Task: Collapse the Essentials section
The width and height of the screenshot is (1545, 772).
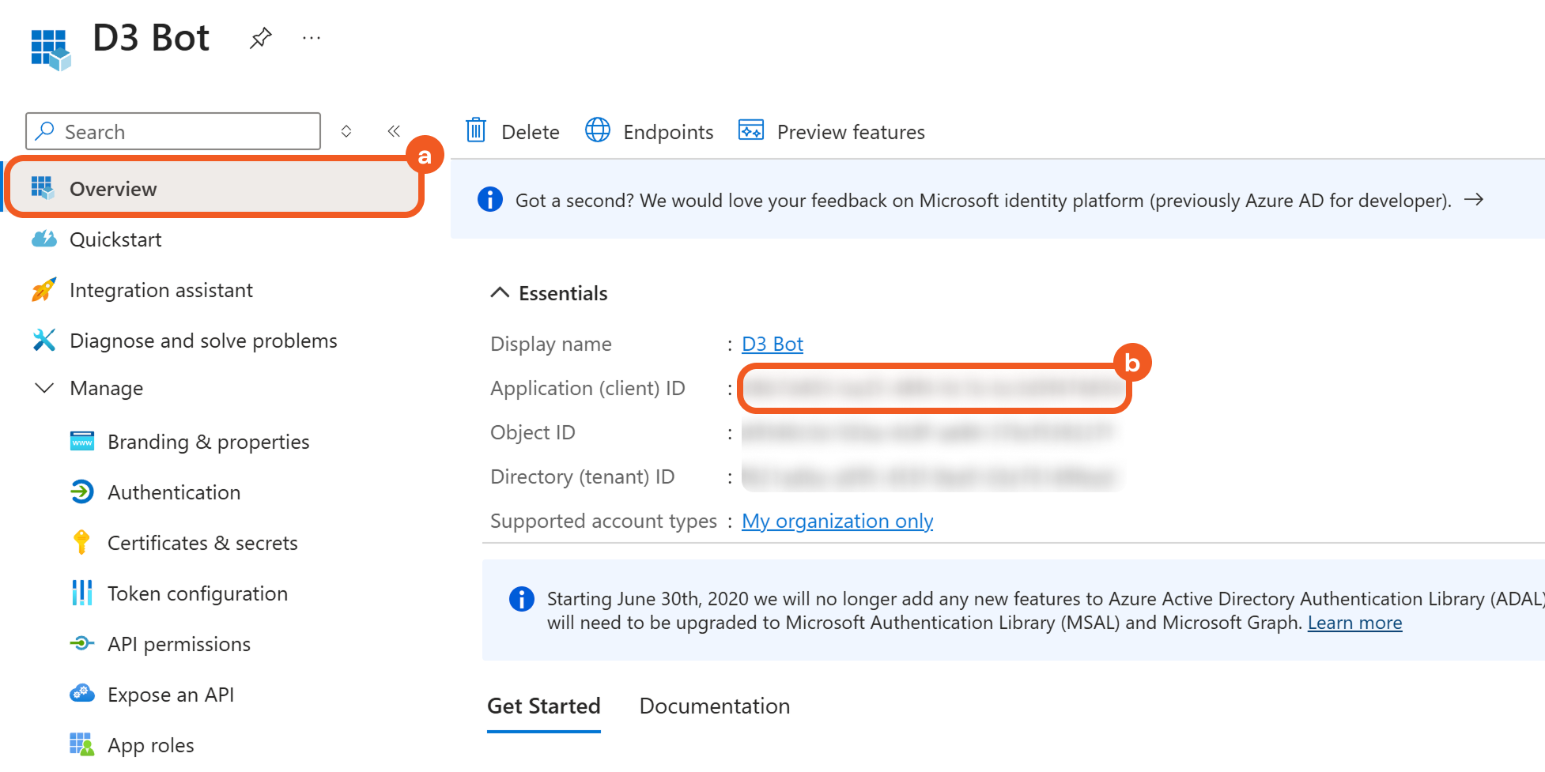Action: 500,293
